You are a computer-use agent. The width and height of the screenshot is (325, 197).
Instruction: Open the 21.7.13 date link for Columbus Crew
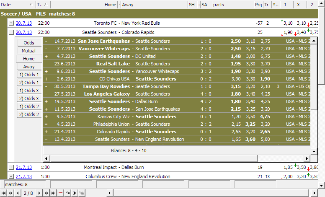[24, 176]
